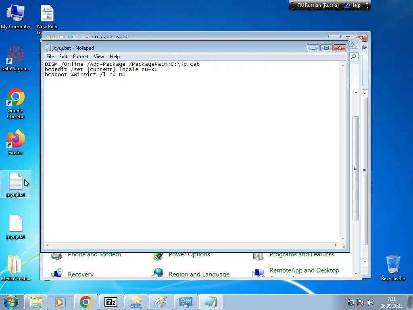413x310 pixels.
Task: Minimize the Notepad window
Action: [x=313, y=48]
